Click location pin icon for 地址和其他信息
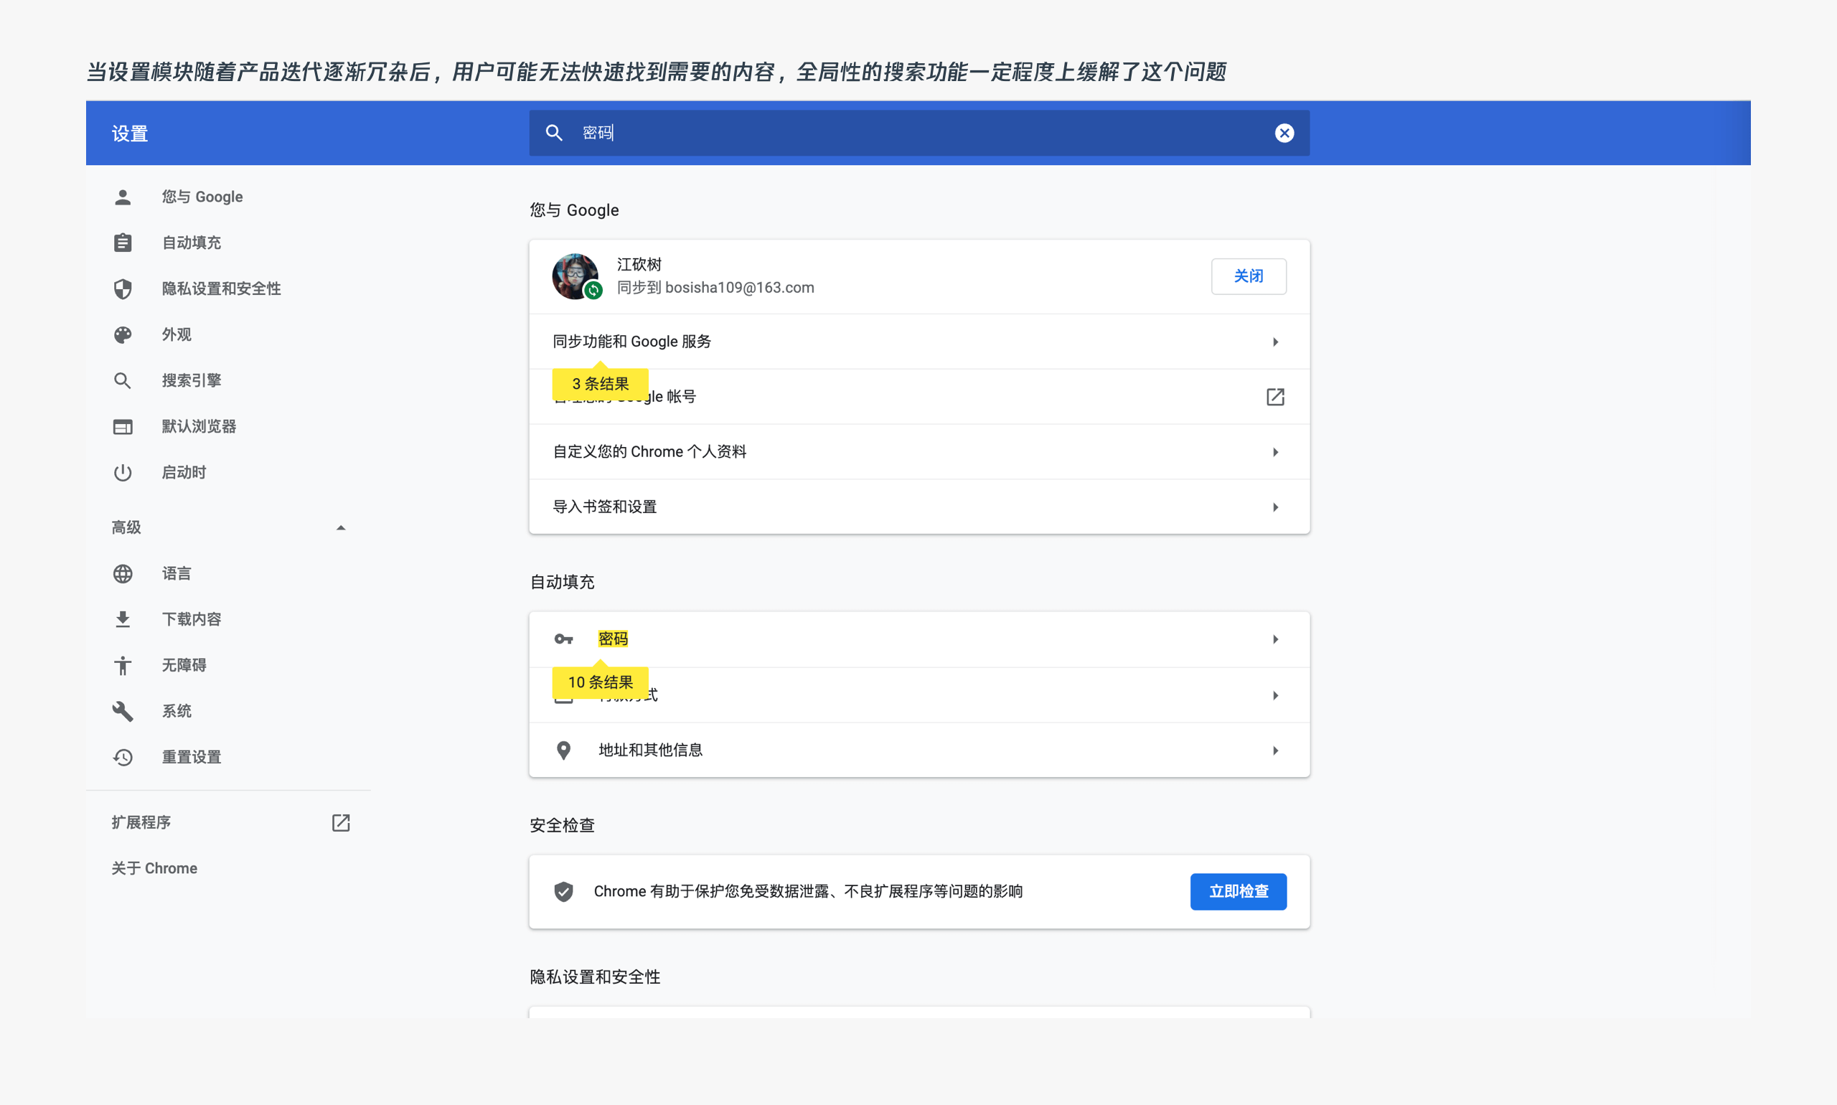This screenshot has width=1837, height=1105. click(564, 750)
